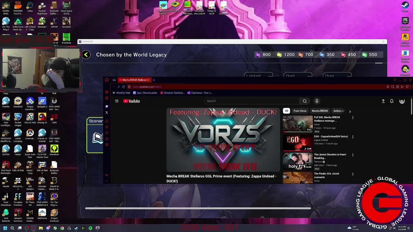Open Marathon desktop icon
This screenshot has height=232, width=413.
[54, 150]
